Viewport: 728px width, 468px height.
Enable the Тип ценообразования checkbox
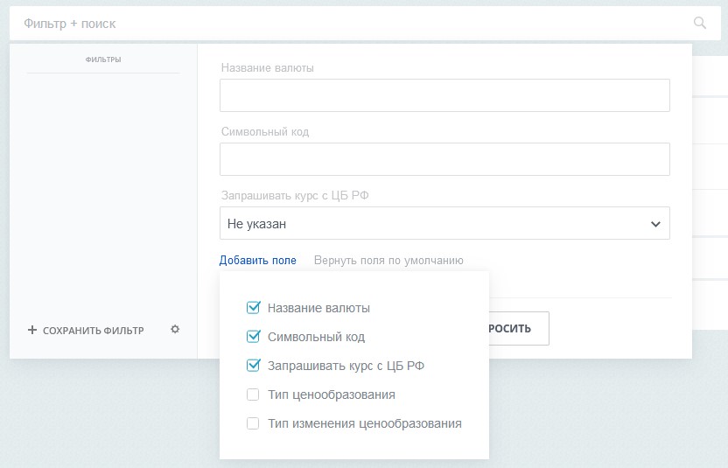coord(253,395)
